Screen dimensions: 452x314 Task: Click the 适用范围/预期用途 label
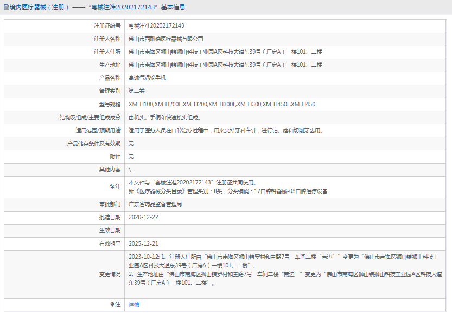(x=98, y=131)
